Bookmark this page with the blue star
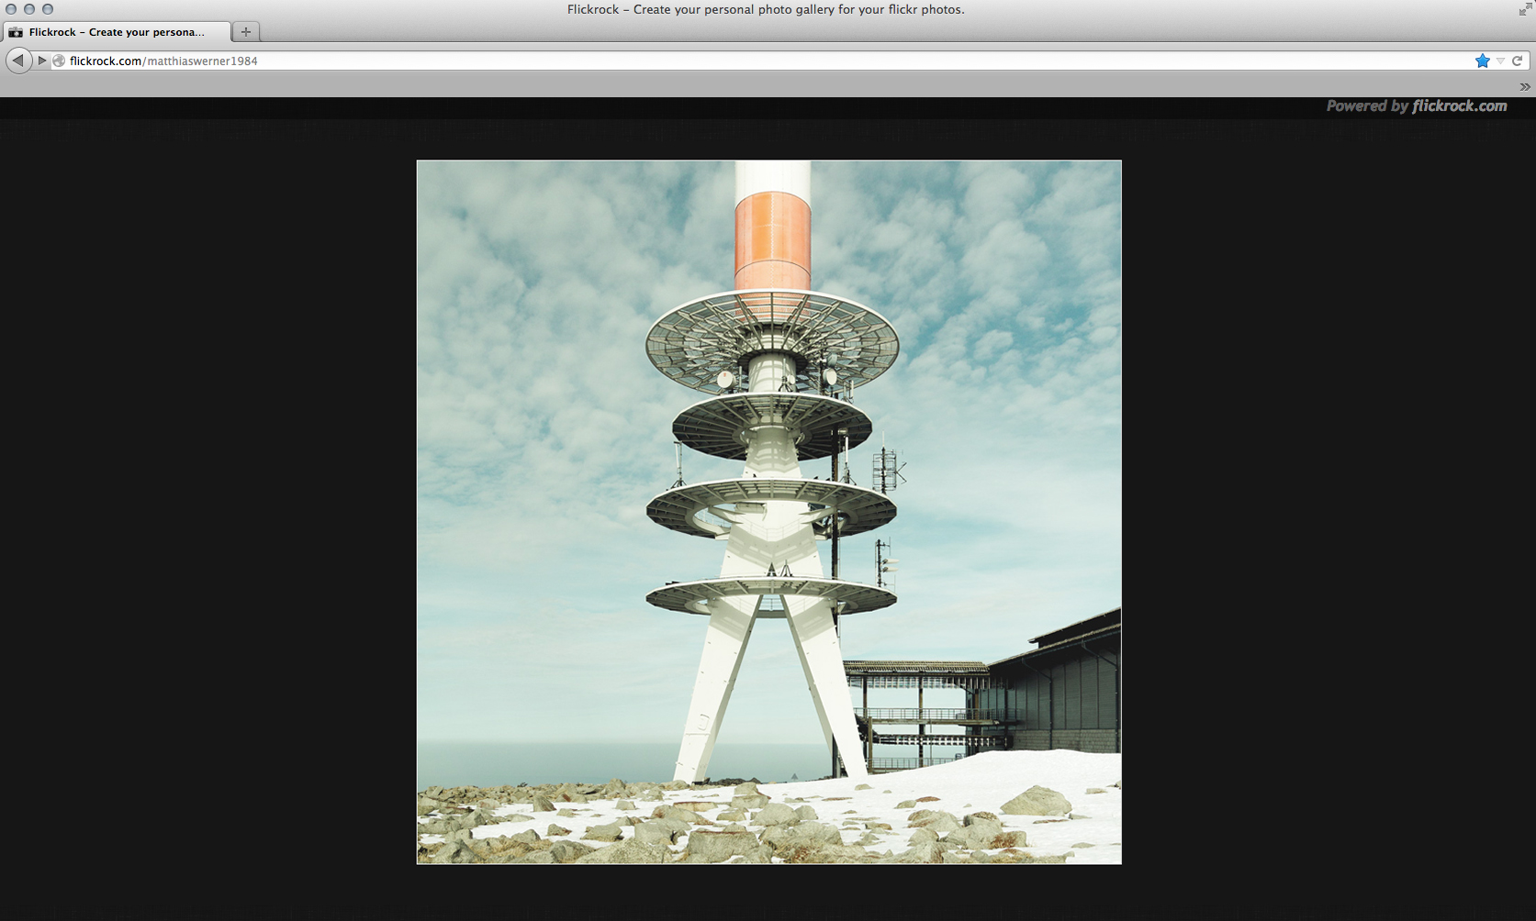Image resolution: width=1536 pixels, height=921 pixels. [1482, 61]
